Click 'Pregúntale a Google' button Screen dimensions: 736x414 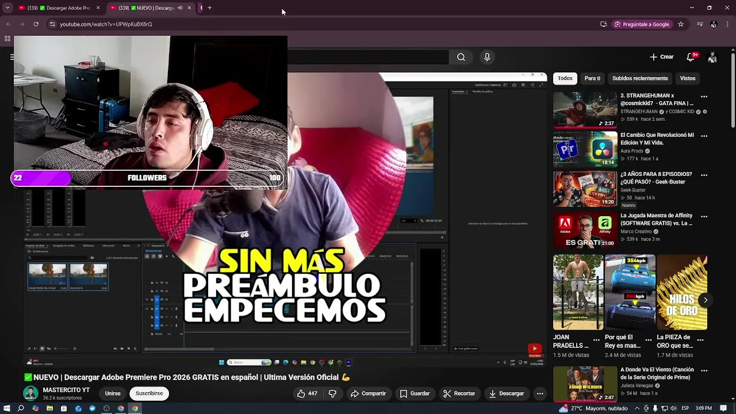point(641,24)
